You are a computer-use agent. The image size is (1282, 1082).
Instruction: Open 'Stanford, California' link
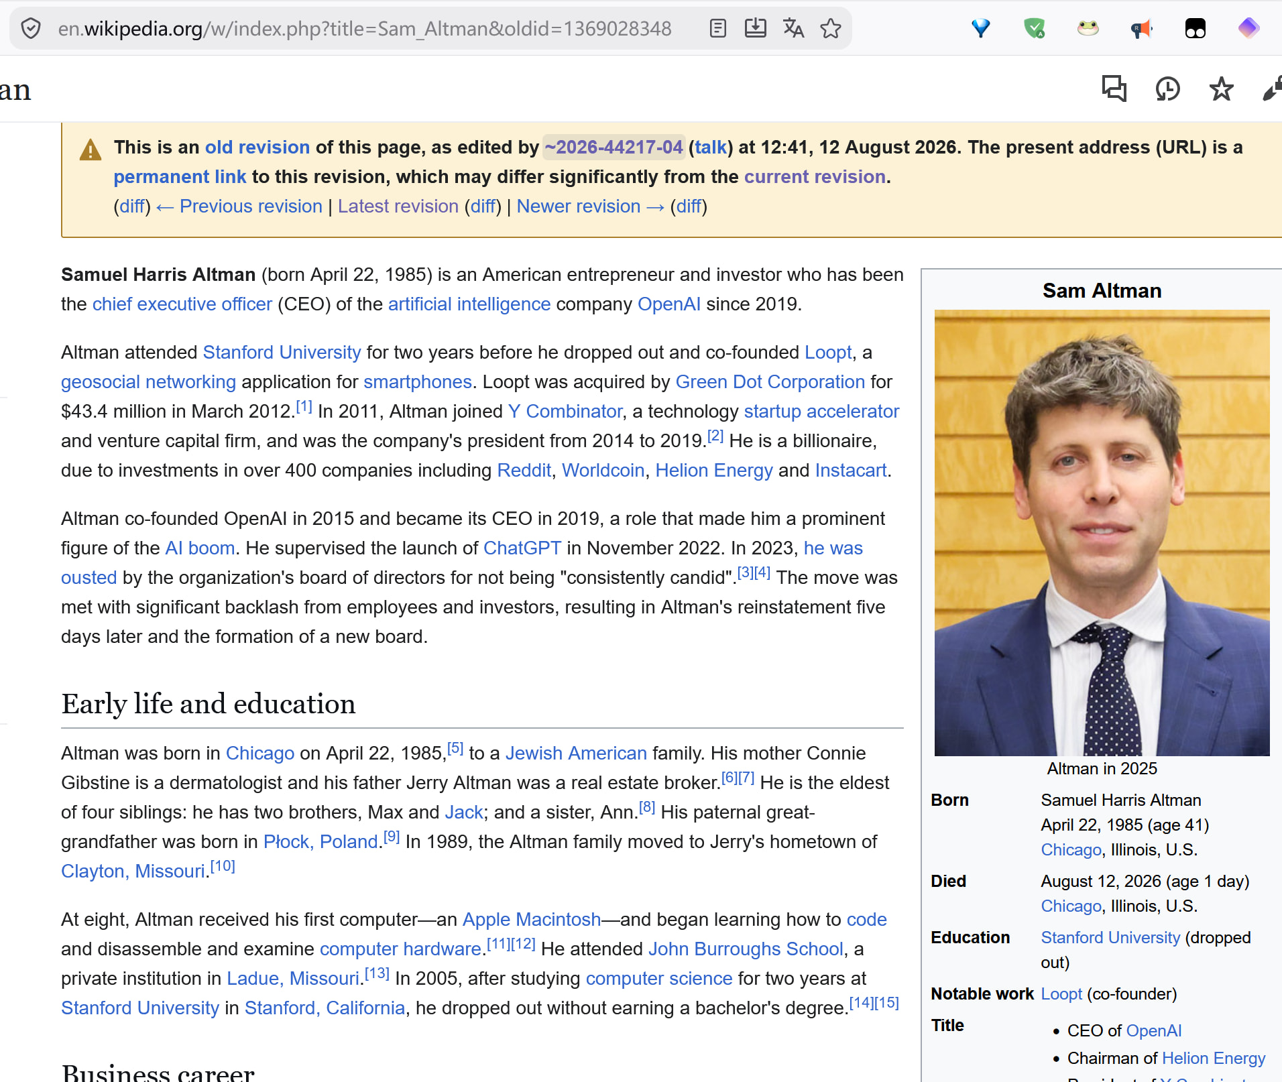click(325, 1008)
